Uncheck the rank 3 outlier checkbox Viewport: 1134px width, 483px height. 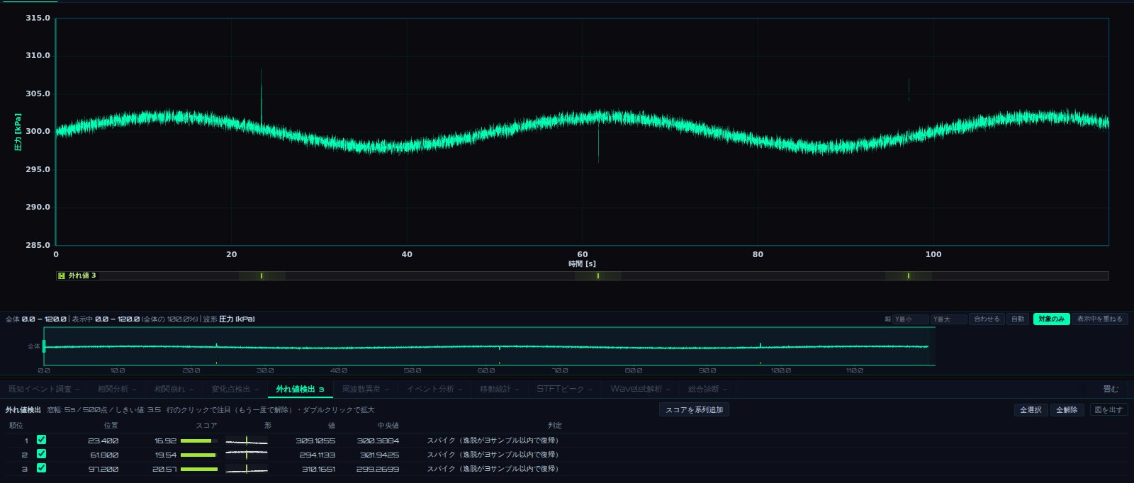[41, 468]
